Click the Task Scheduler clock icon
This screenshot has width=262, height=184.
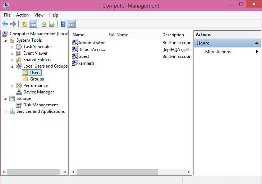pos(19,47)
